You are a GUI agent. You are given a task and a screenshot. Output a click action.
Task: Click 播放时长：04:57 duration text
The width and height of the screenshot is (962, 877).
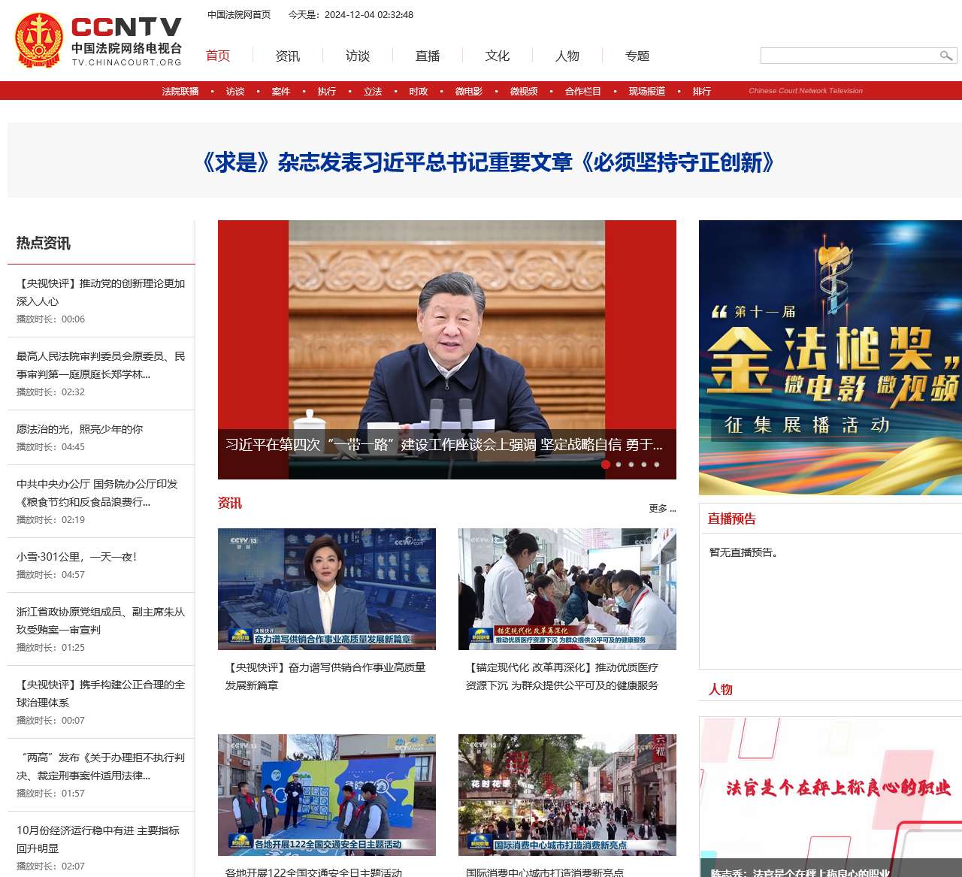(51, 574)
